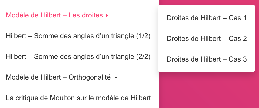Screen dimensions: 259x108
Task: Choose Droites de Hilbert – Cas 2
Action: tap(206, 38)
